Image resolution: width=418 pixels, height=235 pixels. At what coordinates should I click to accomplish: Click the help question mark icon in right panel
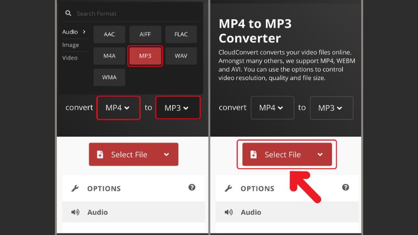tap(345, 187)
